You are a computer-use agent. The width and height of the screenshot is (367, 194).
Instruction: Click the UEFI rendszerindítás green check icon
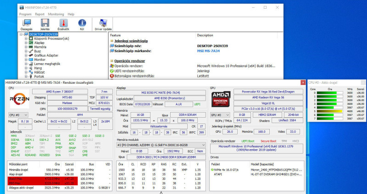[x=112, y=71]
